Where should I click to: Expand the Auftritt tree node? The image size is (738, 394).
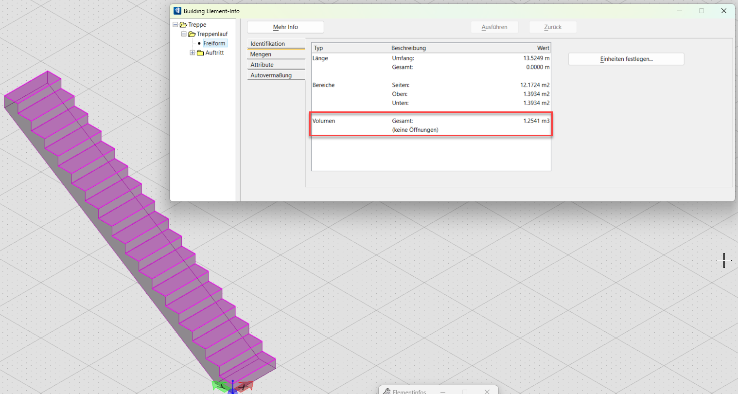coord(193,53)
